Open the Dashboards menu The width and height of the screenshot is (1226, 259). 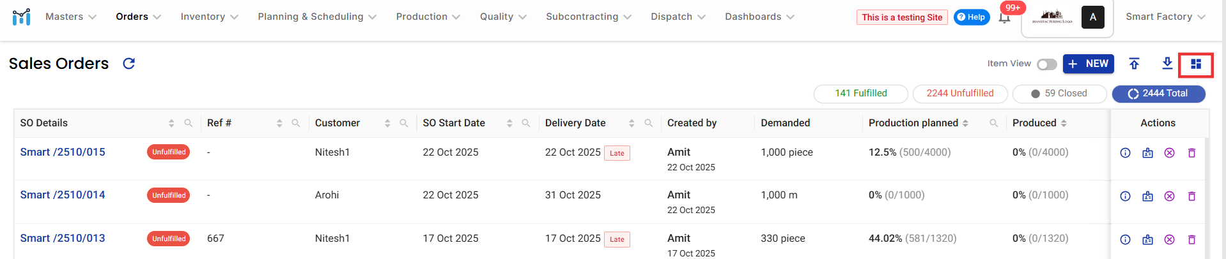pyautogui.click(x=759, y=17)
